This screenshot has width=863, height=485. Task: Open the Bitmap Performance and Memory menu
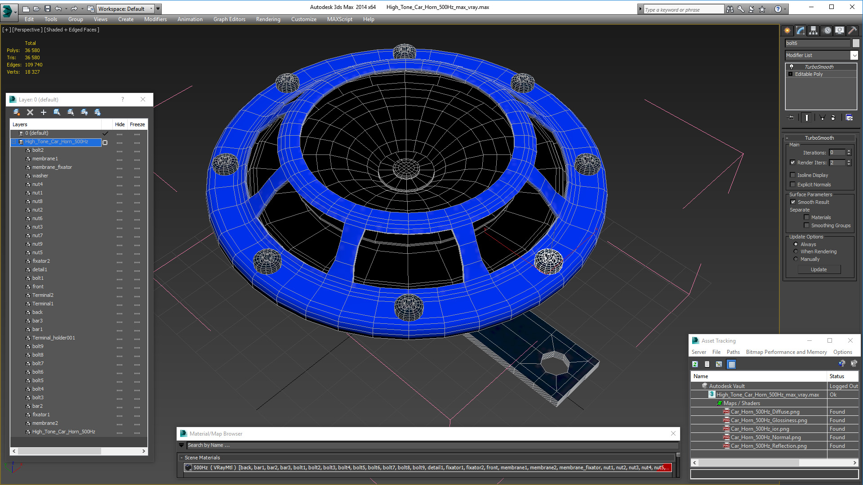coord(786,352)
